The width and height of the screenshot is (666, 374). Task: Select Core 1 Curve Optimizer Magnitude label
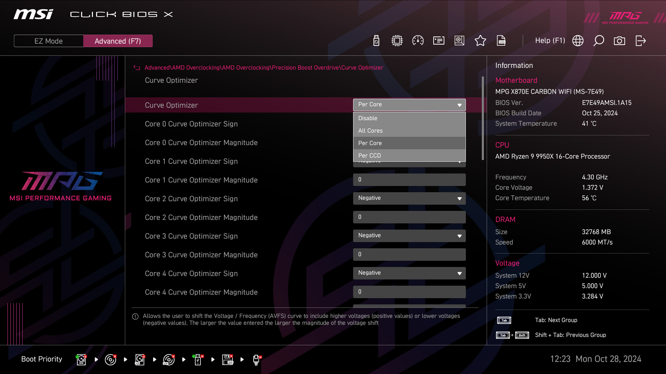[201, 180]
